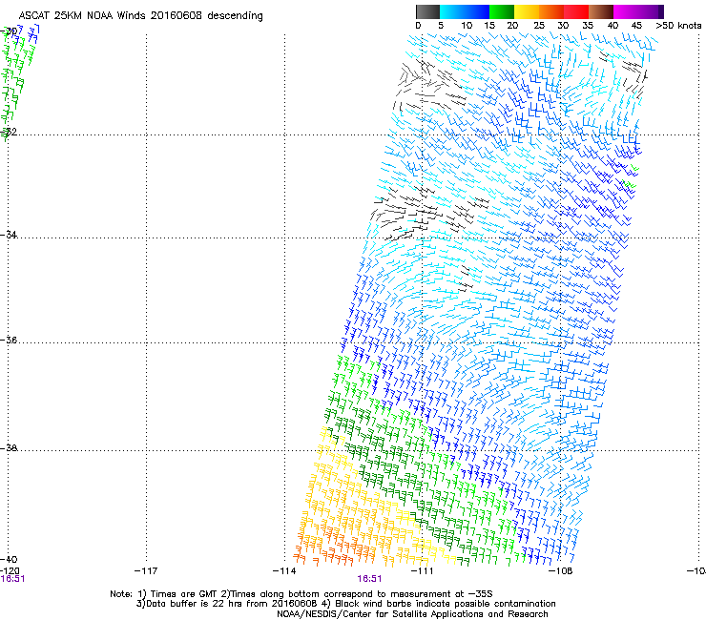Click the purple '16:51' time under -120
The height and width of the screenshot is (620, 706).
[x=12, y=579]
